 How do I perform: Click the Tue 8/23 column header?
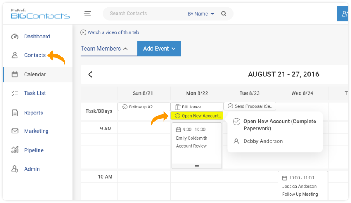pyautogui.click(x=250, y=93)
